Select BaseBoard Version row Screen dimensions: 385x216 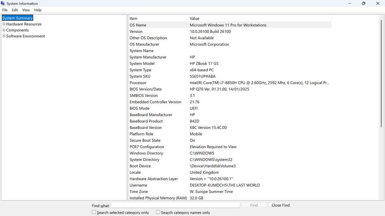[x=230, y=128]
